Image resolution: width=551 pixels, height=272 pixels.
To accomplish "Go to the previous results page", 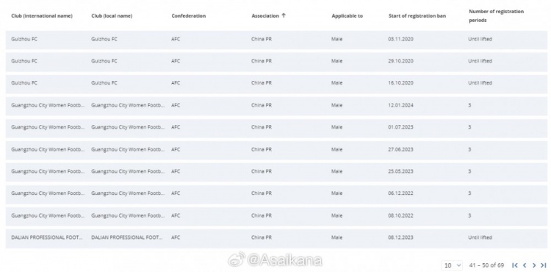I will [525, 265].
